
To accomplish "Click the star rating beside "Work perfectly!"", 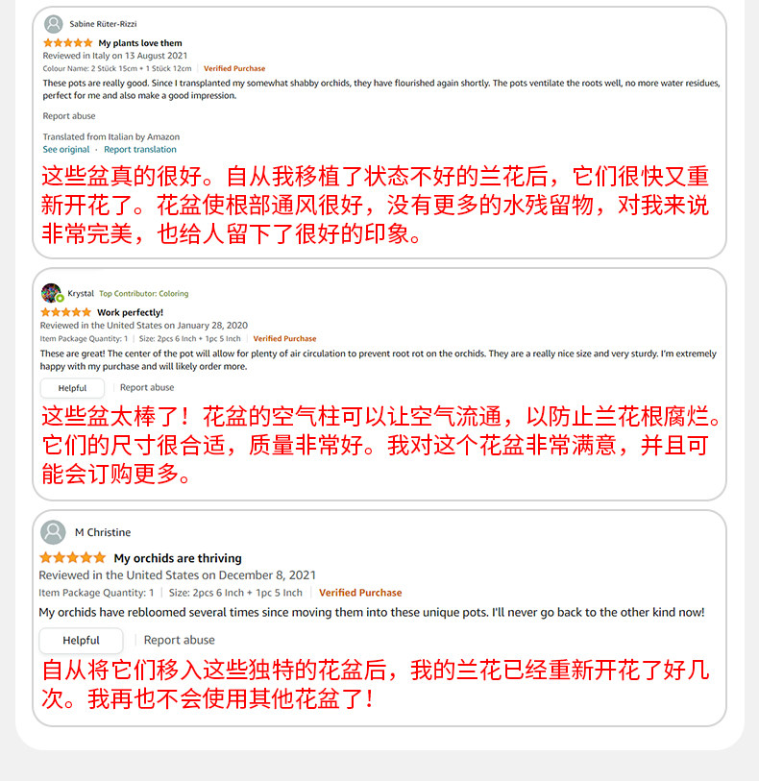I will pyautogui.click(x=65, y=312).
